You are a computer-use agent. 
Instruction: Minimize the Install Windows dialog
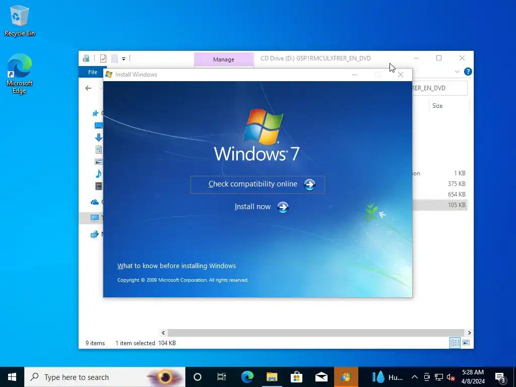click(355, 75)
